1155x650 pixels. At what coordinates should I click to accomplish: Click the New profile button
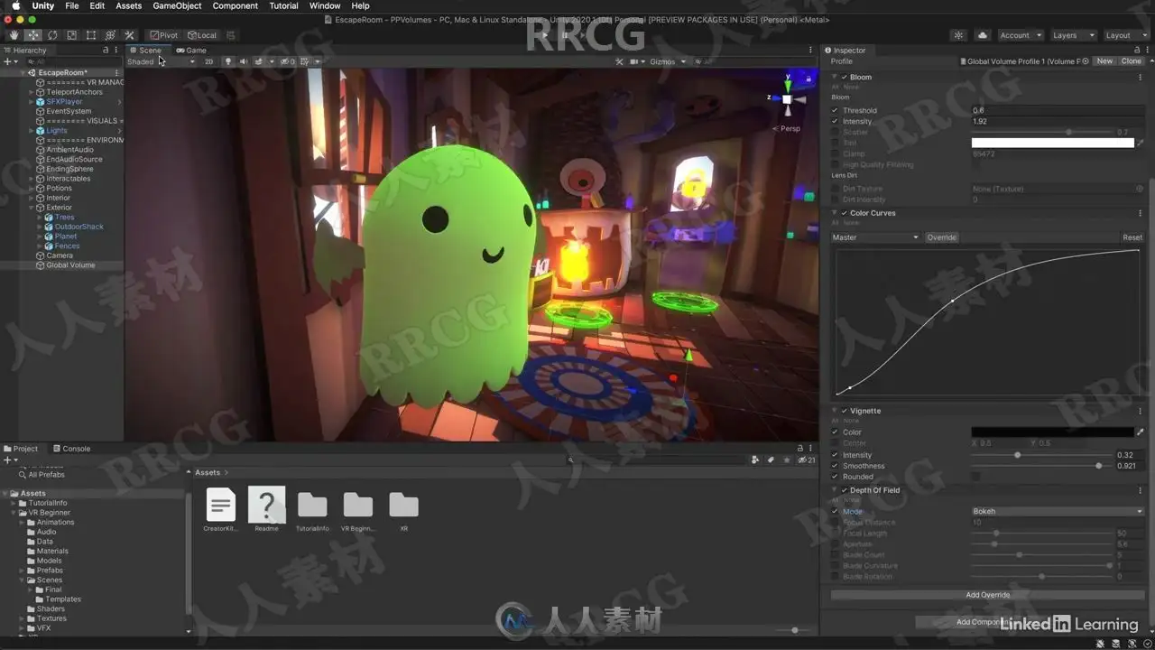(x=1104, y=61)
